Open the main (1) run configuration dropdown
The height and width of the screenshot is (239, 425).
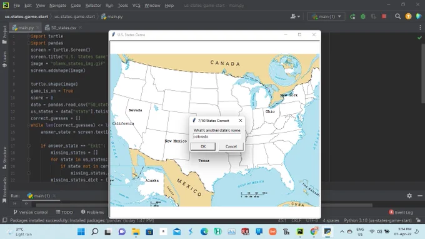pyautogui.click(x=326, y=16)
